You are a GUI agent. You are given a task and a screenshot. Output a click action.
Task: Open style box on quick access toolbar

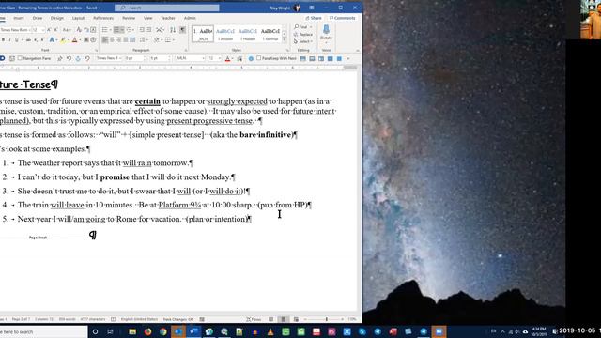[x=190, y=58]
